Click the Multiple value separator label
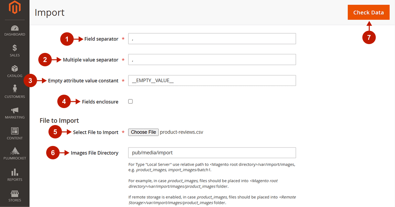The height and width of the screenshot is (207, 395). pos(90,60)
